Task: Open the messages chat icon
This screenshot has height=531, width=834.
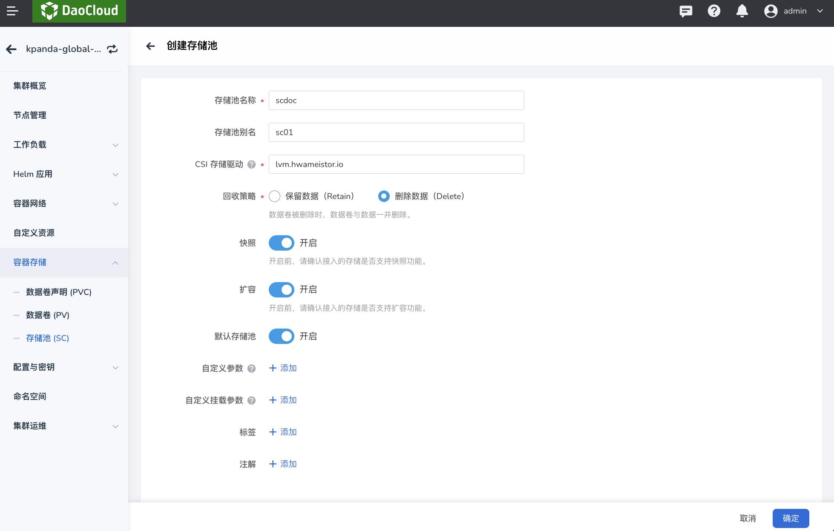Action: (x=686, y=11)
